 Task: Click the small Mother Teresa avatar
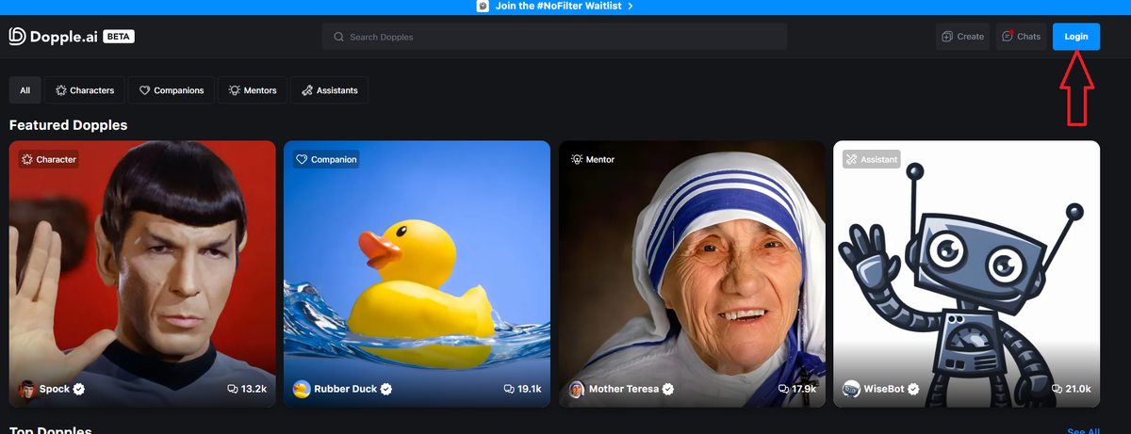pyautogui.click(x=577, y=389)
